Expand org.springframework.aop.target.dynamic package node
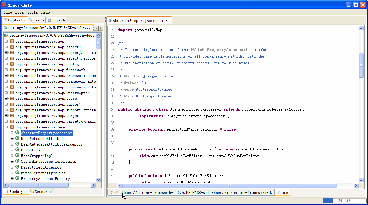Screen dimensions: 368x205 point(6,121)
